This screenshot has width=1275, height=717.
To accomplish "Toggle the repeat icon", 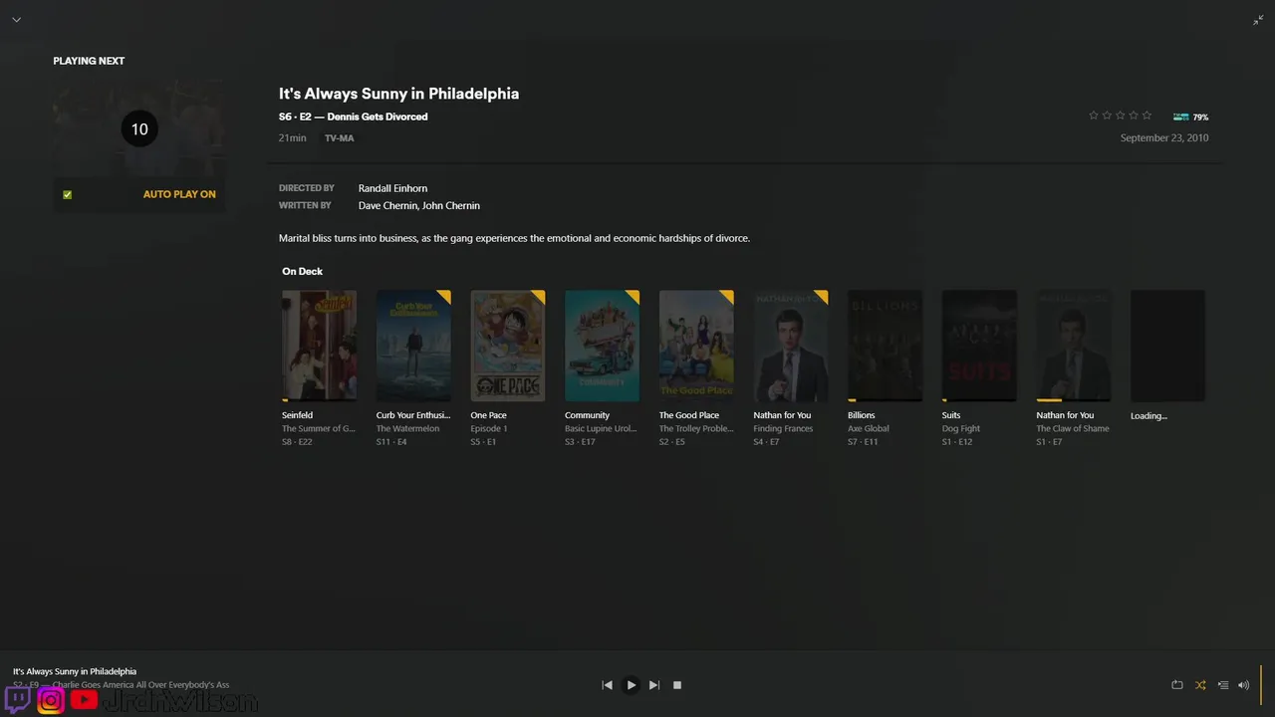I will 1176,685.
